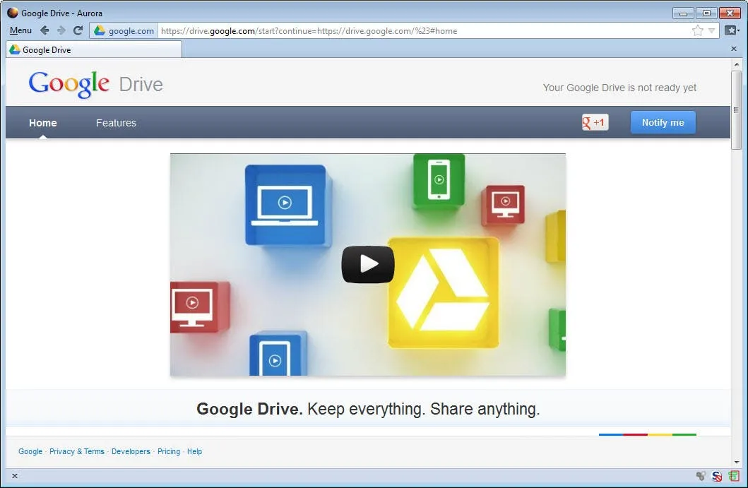This screenshot has width=748, height=488.
Task: Click the NoScript icon in the status bar
Action: (x=716, y=477)
